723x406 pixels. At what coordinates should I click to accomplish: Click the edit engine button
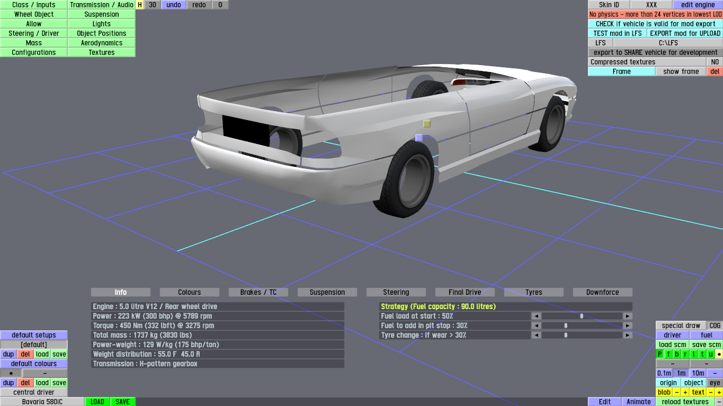point(698,5)
